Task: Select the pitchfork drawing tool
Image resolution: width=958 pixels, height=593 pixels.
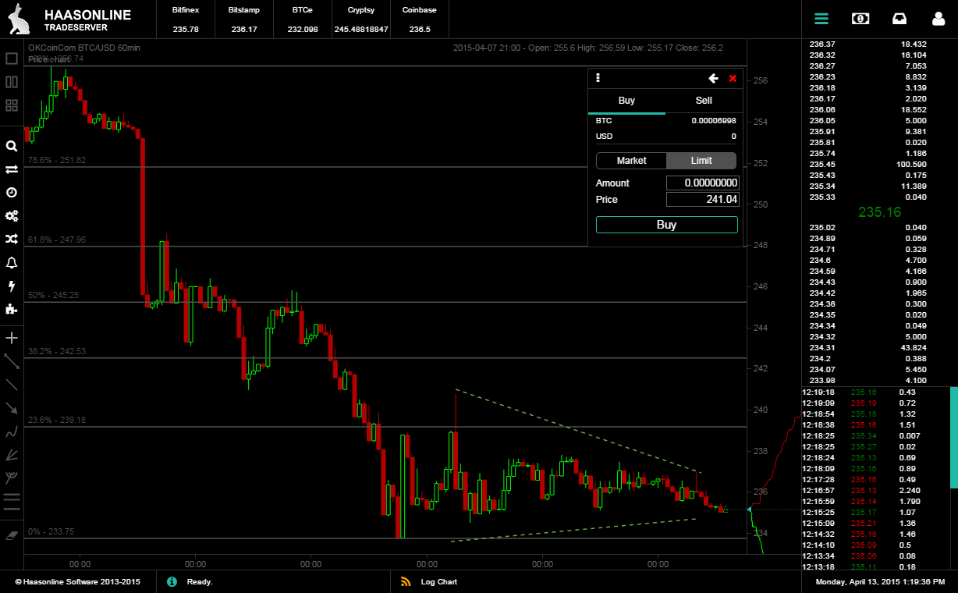Action: pos(12,478)
